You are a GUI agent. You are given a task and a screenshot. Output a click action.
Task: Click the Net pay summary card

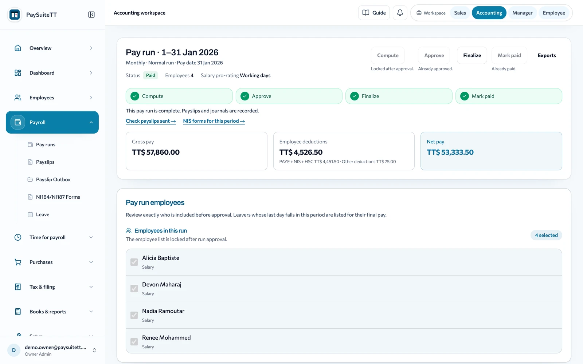(491, 151)
